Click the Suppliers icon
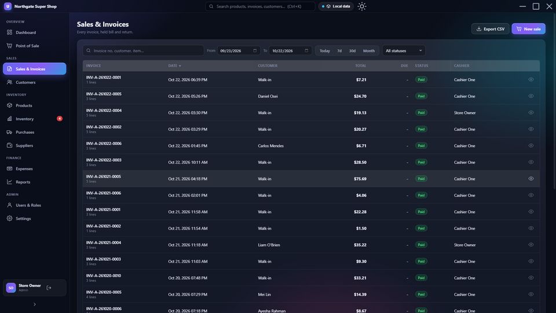 (x=10, y=145)
